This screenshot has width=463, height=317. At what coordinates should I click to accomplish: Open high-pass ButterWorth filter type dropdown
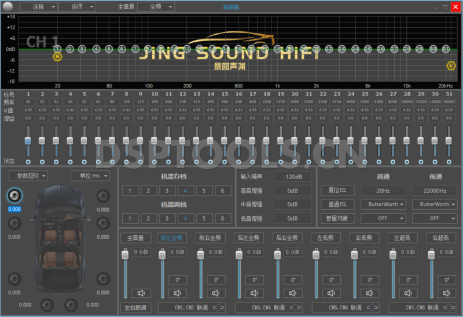(383, 205)
